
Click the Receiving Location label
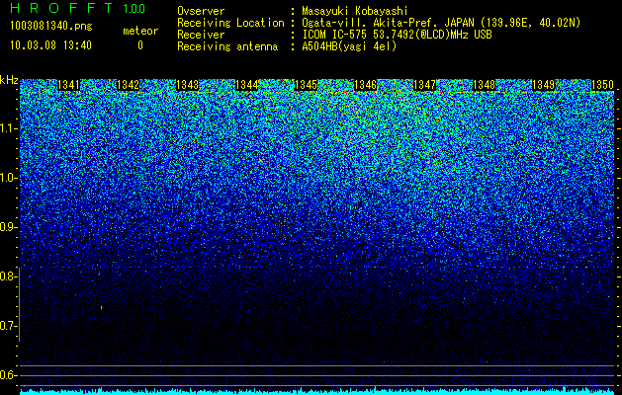(x=230, y=24)
